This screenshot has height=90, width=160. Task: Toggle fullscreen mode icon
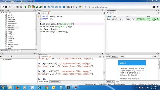pyautogui.click(x=72, y=7)
